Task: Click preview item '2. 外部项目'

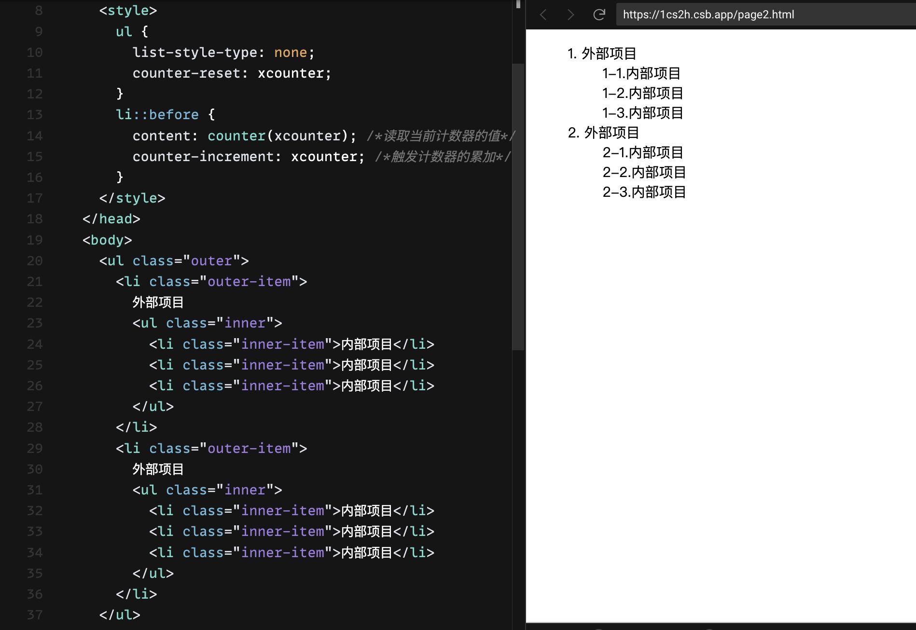Action: (x=603, y=133)
